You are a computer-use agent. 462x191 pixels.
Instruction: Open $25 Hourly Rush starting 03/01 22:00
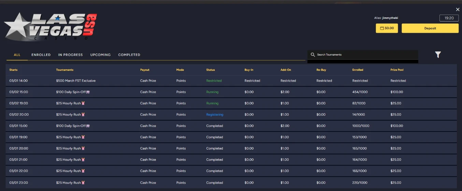(68, 171)
